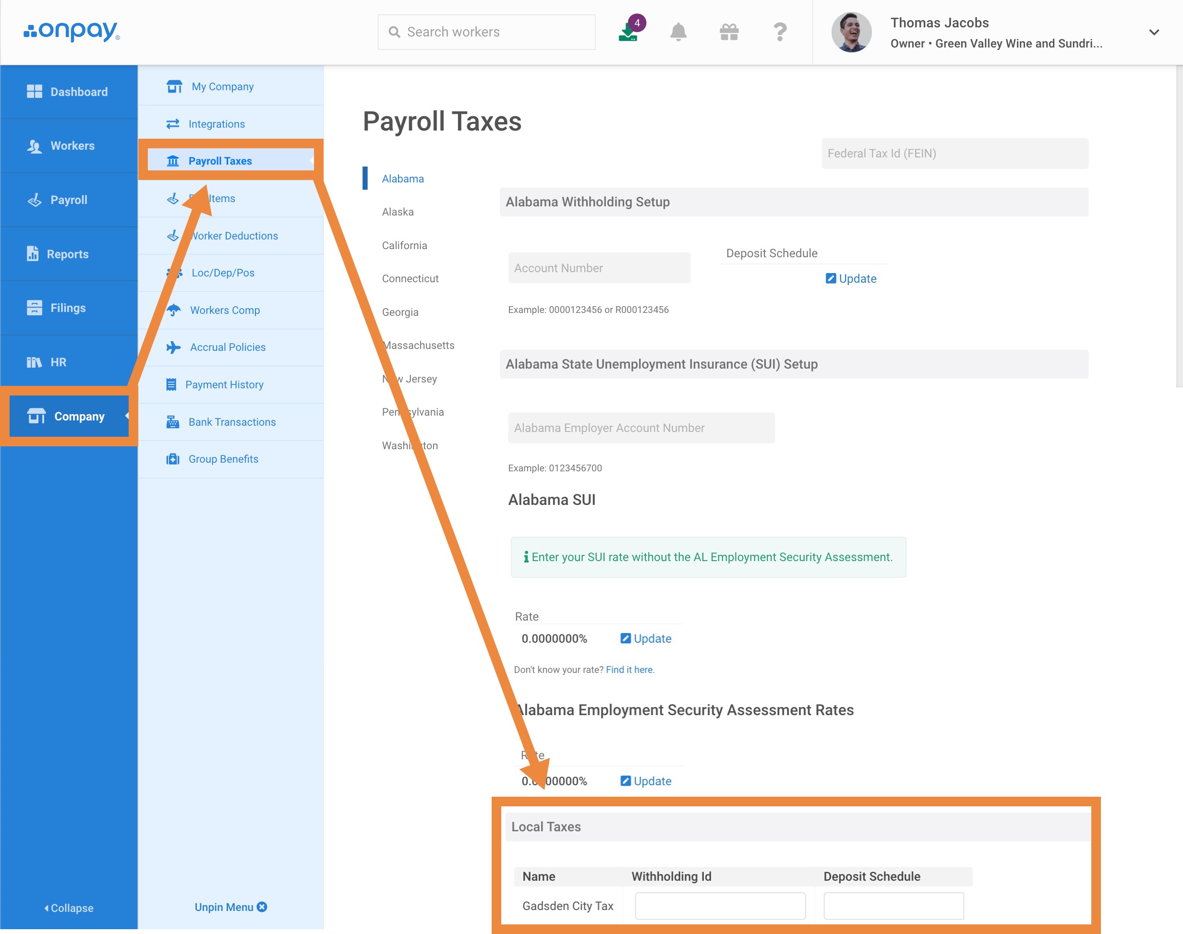Click the page vertical scrollbar
Screen dimensions: 1183x934
[1179, 227]
